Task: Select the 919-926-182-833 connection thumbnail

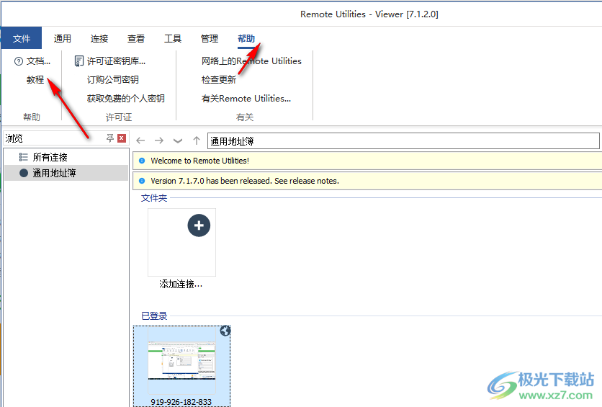Action: (x=181, y=361)
